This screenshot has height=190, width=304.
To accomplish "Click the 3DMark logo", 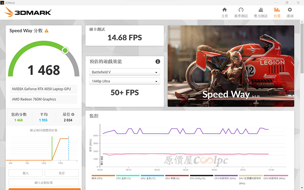I will coord(28,12).
